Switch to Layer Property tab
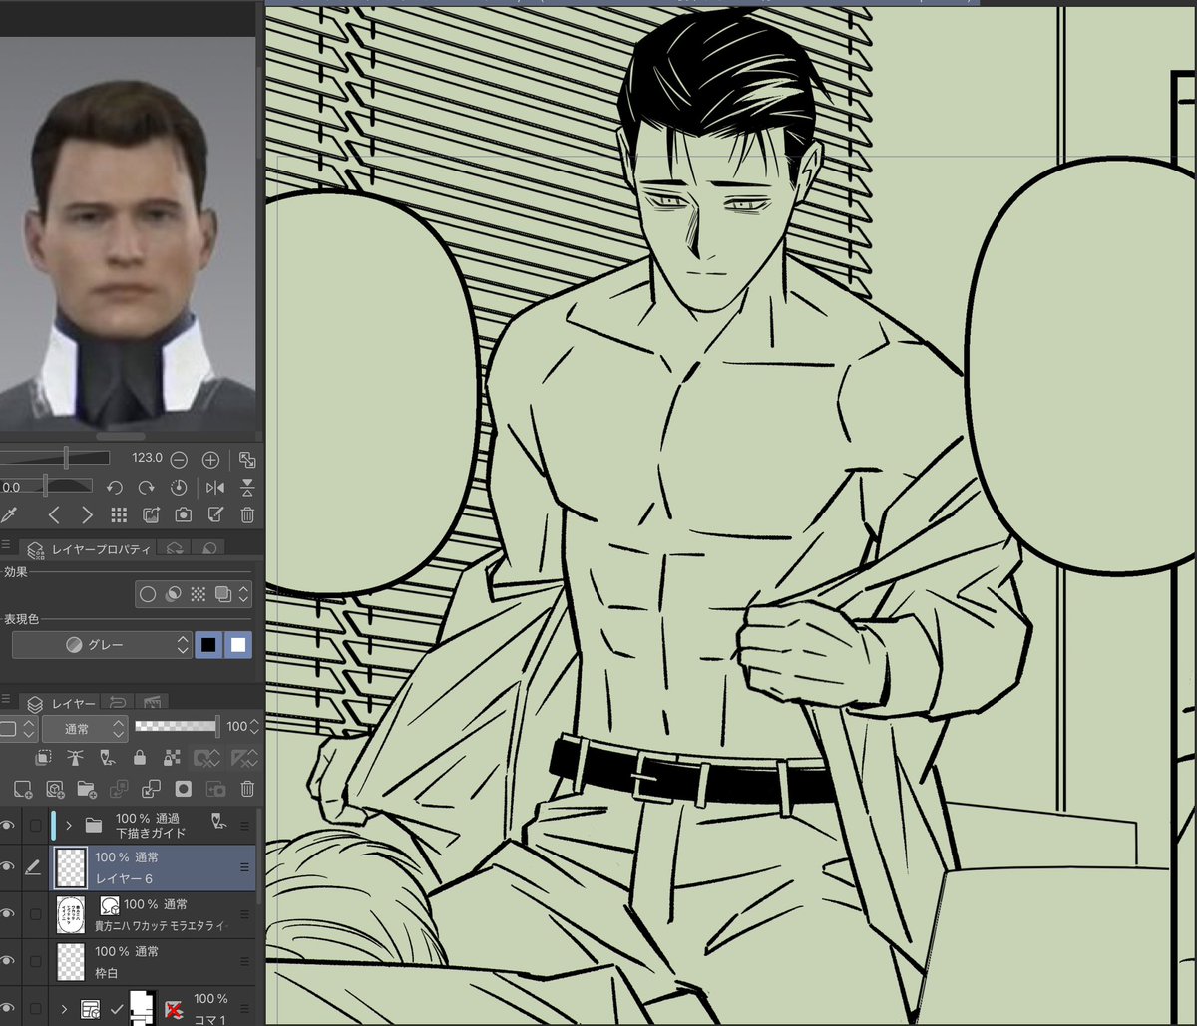1197x1026 pixels. point(89,549)
